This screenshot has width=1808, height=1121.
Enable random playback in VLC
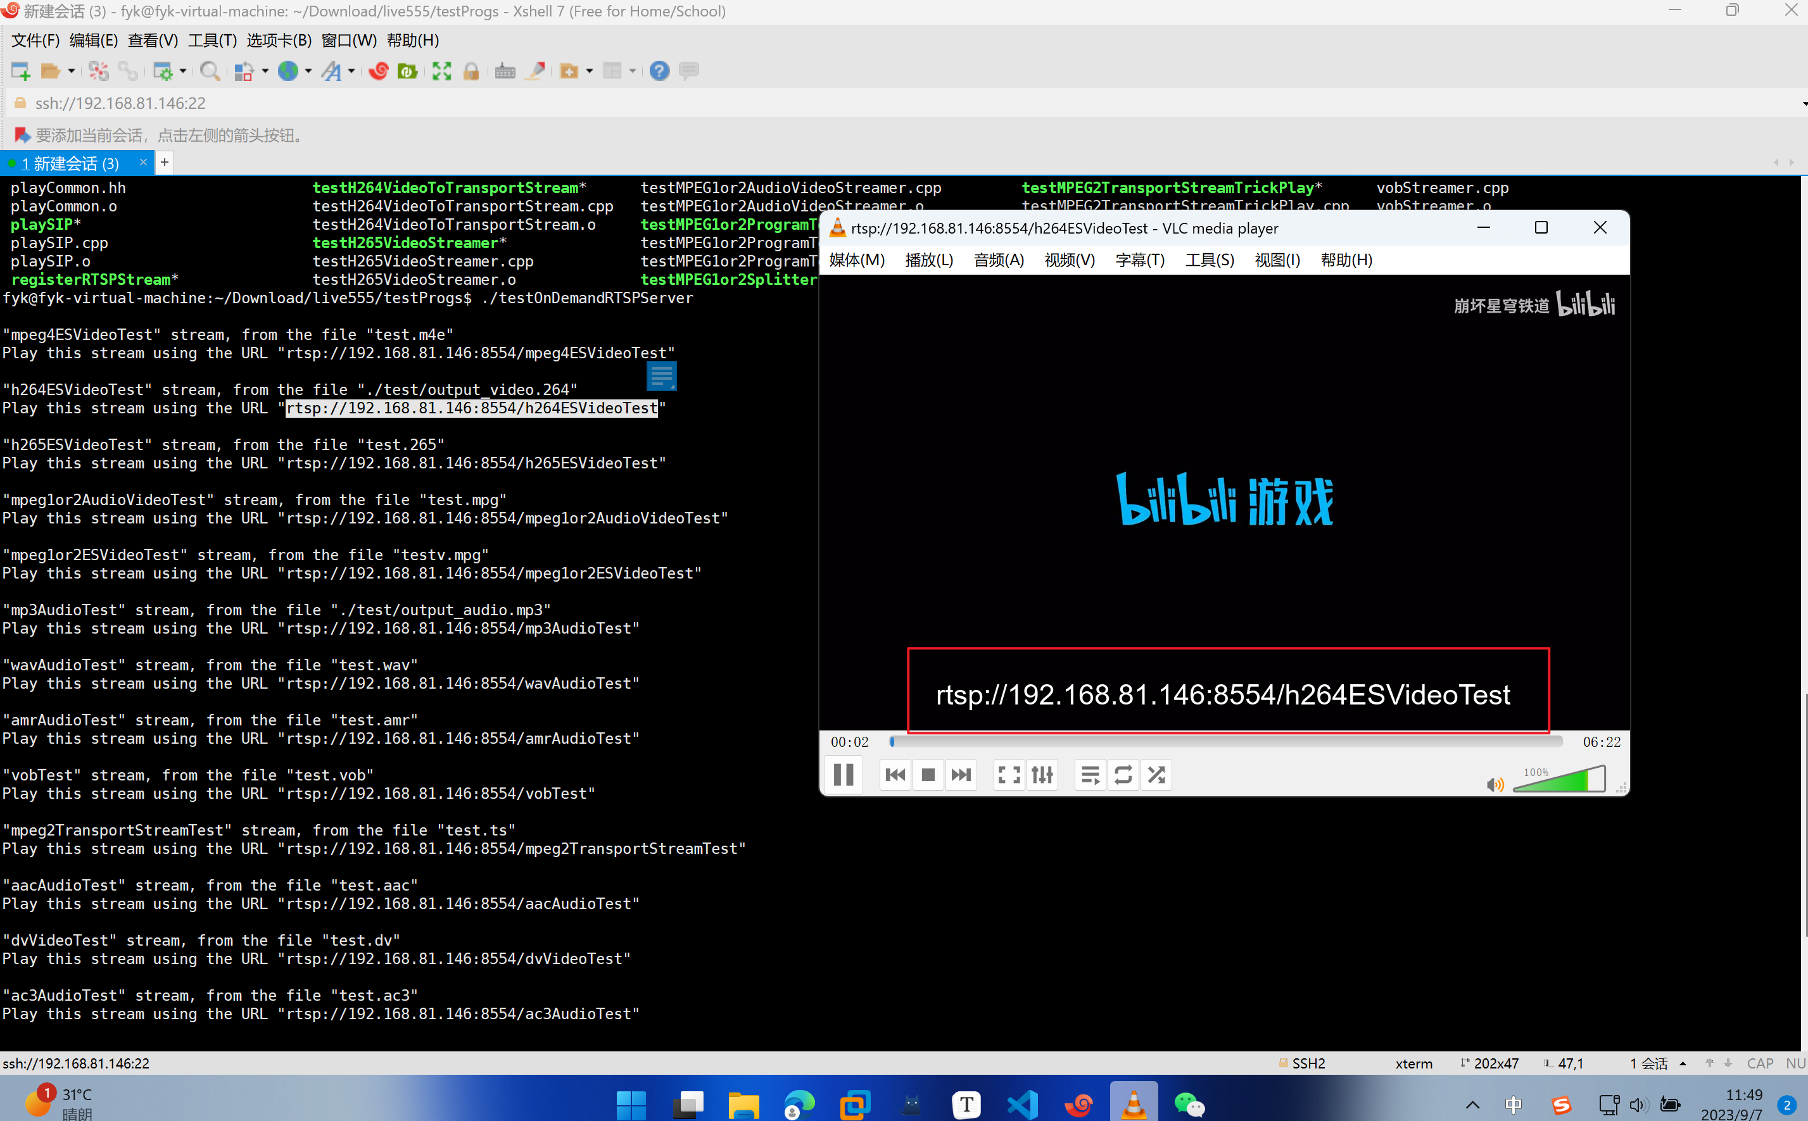[1155, 775]
